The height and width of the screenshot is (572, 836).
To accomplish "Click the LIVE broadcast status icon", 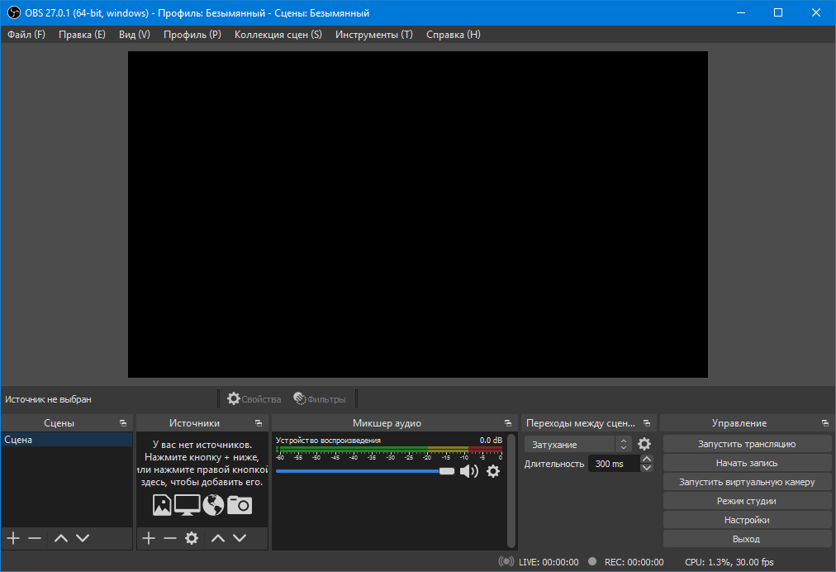I will coord(506,561).
